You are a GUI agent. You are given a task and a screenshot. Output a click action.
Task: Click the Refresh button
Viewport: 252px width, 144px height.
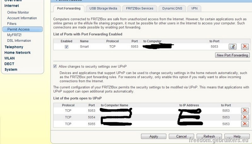point(209,136)
